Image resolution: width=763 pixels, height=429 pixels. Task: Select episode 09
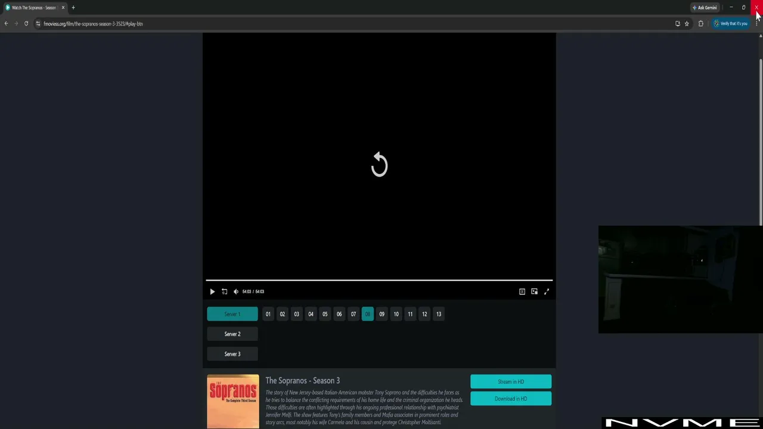click(x=382, y=314)
